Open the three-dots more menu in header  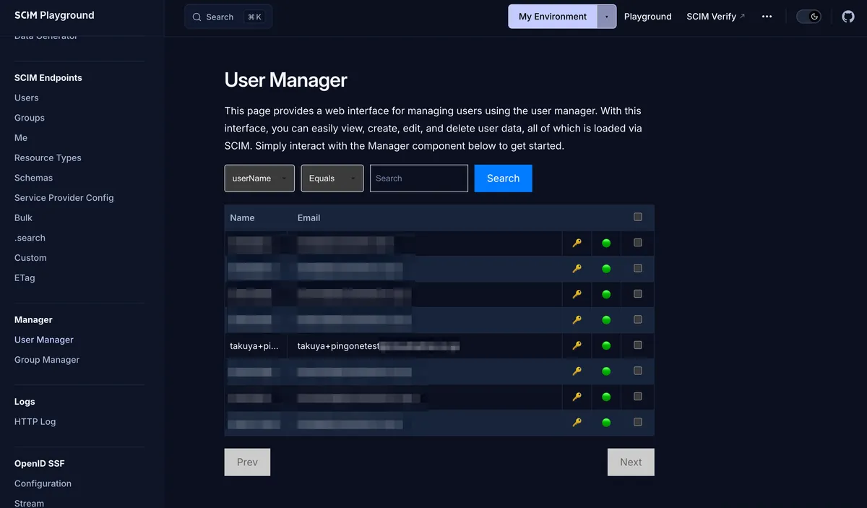(x=767, y=16)
